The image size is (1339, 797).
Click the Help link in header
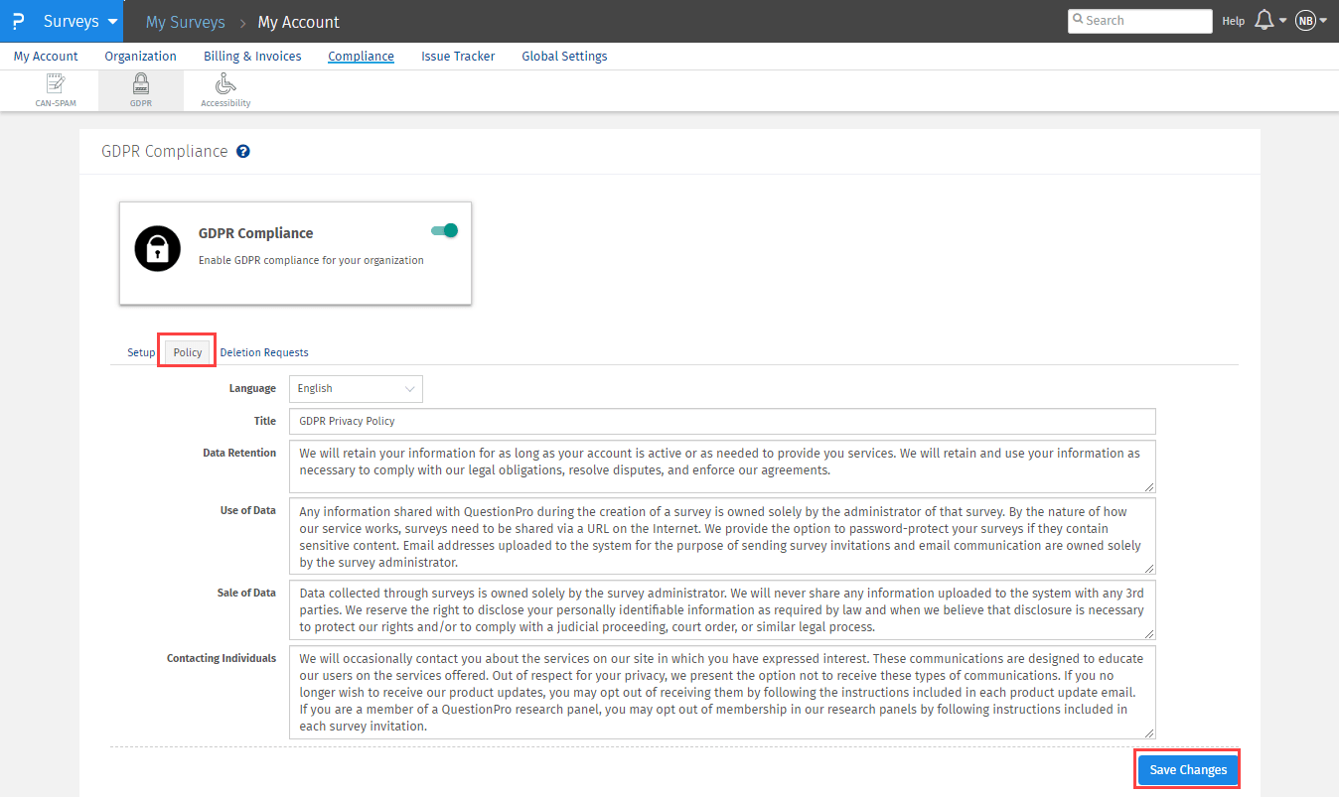point(1233,21)
